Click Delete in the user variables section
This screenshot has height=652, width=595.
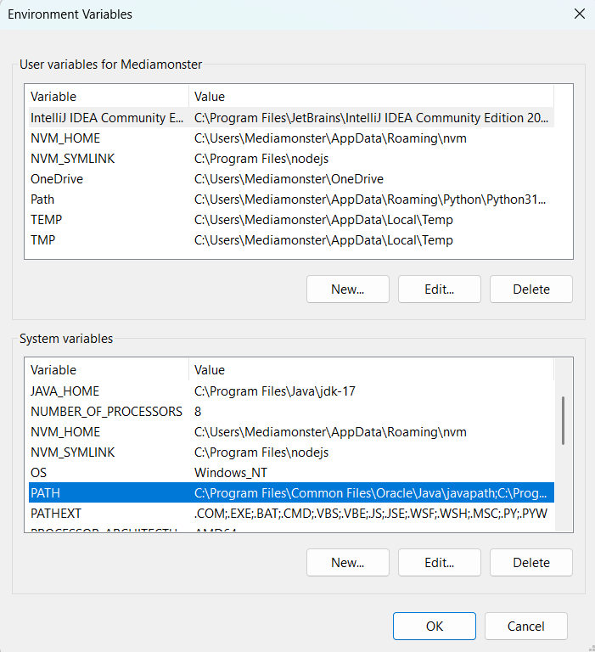pyautogui.click(x=531, y=289)
